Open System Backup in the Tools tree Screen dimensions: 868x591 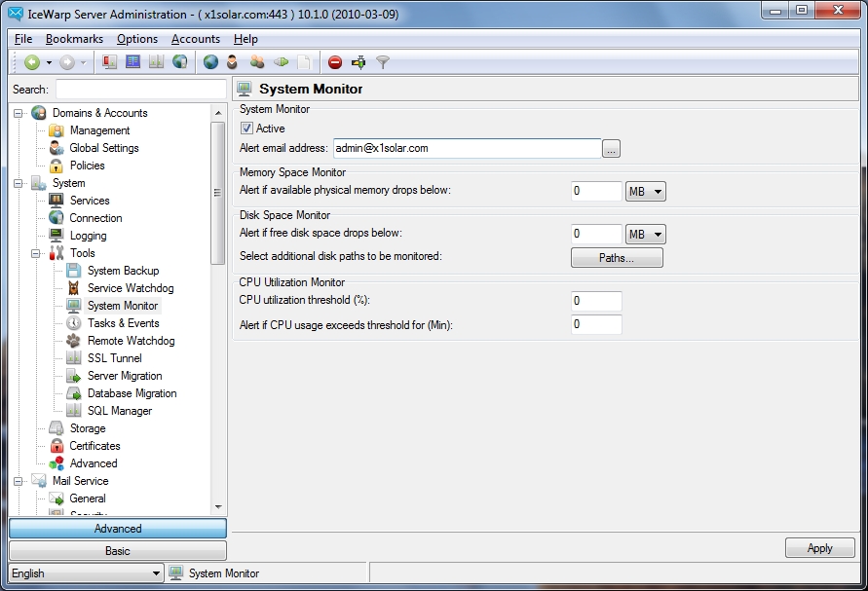(x=123, y=271)
